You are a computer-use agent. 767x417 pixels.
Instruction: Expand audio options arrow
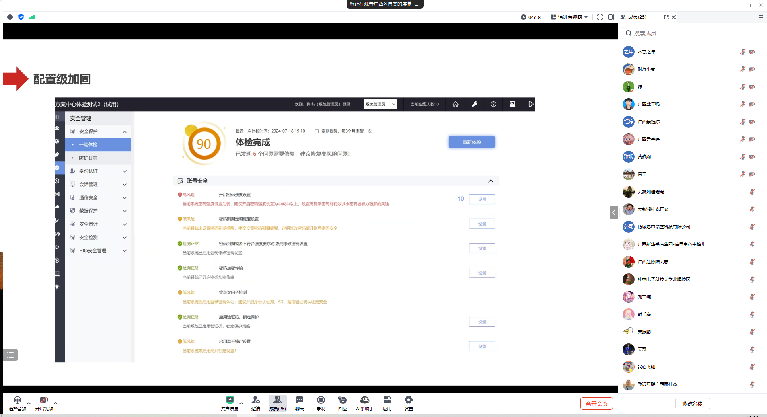point(29,403)
